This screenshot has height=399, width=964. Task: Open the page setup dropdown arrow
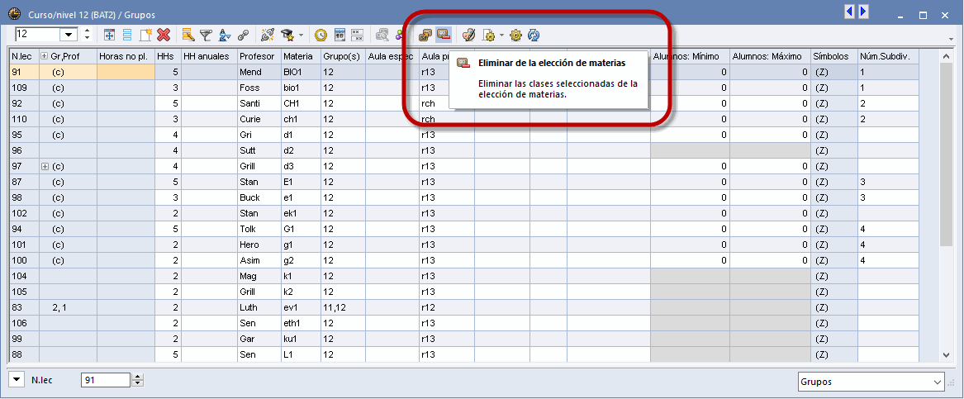pyautogui.click(x=501, y=35)
